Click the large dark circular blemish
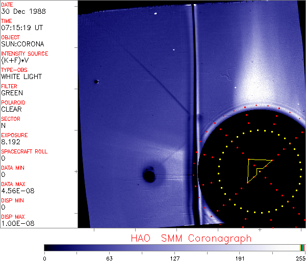 tap(149, 176)
